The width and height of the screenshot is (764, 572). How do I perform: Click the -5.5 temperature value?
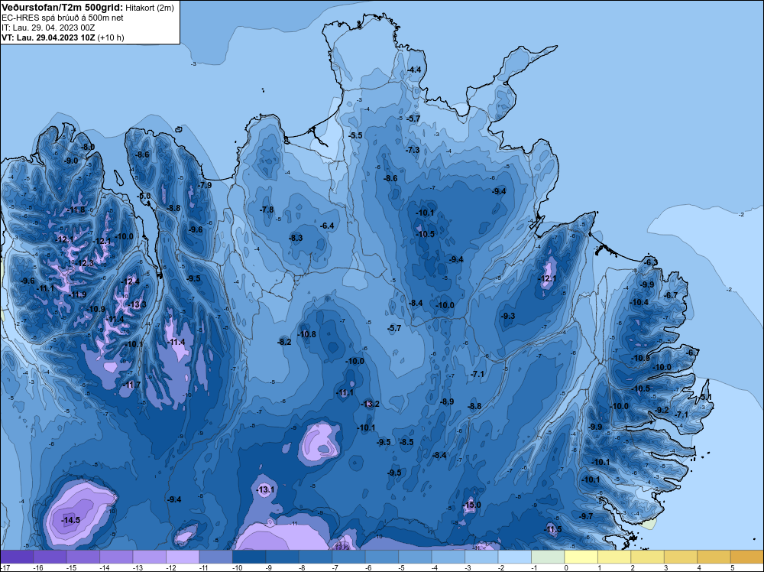[x=356, y=135]
